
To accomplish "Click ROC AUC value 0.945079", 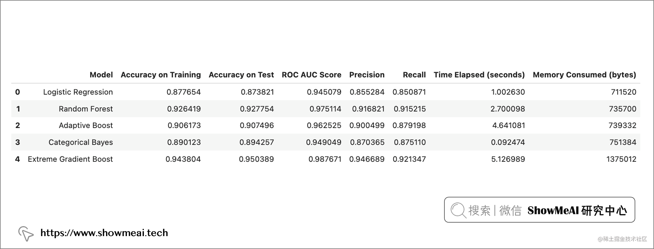I will coord(324,92).
